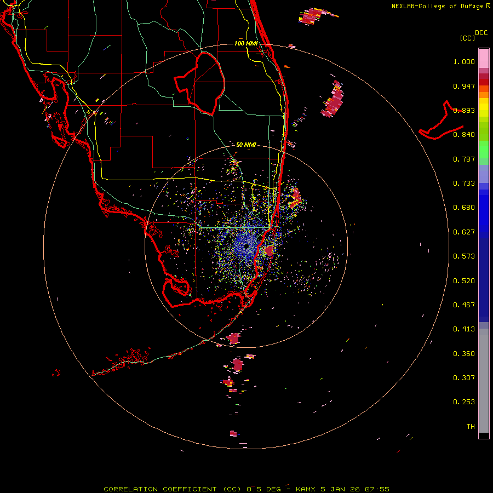Click the pink color band at scale top

484,58
